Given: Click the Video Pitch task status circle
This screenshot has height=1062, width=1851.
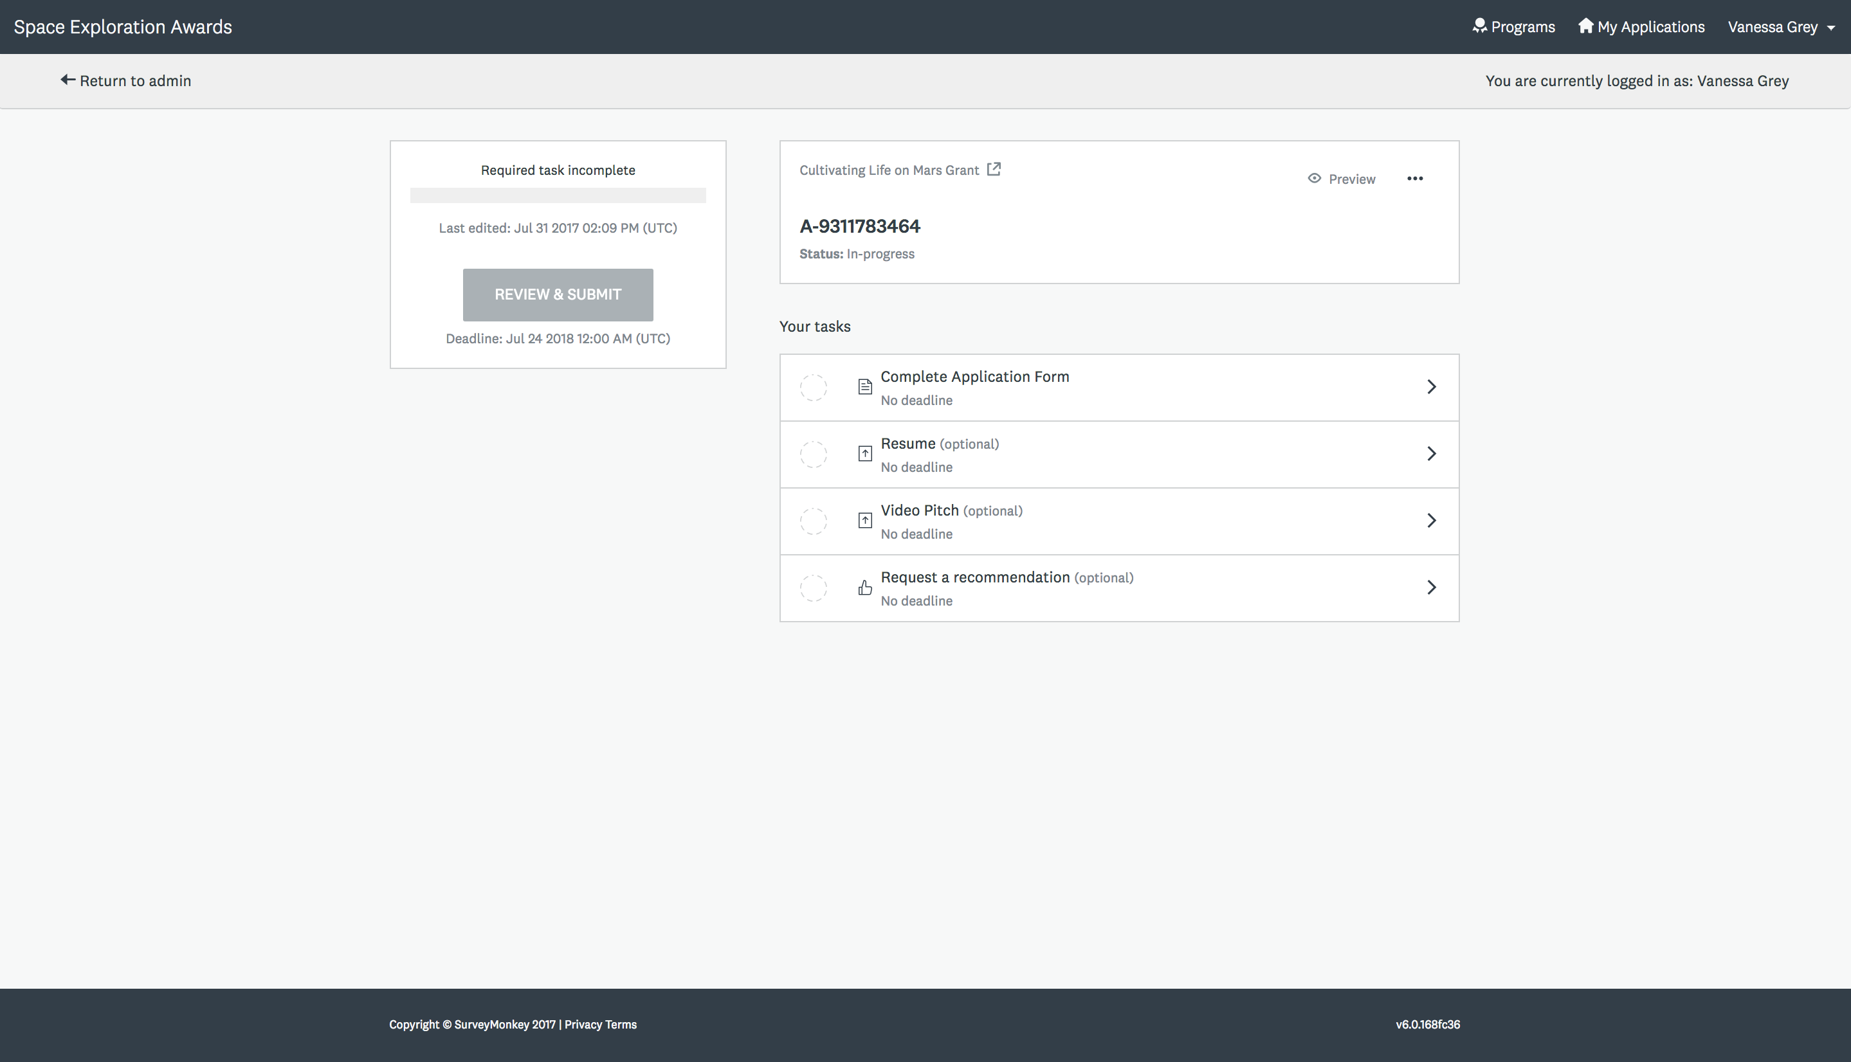Looking at the screenshot, I should pos(813,521).
